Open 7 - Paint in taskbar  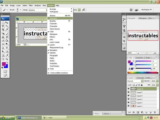pos(54,118)
